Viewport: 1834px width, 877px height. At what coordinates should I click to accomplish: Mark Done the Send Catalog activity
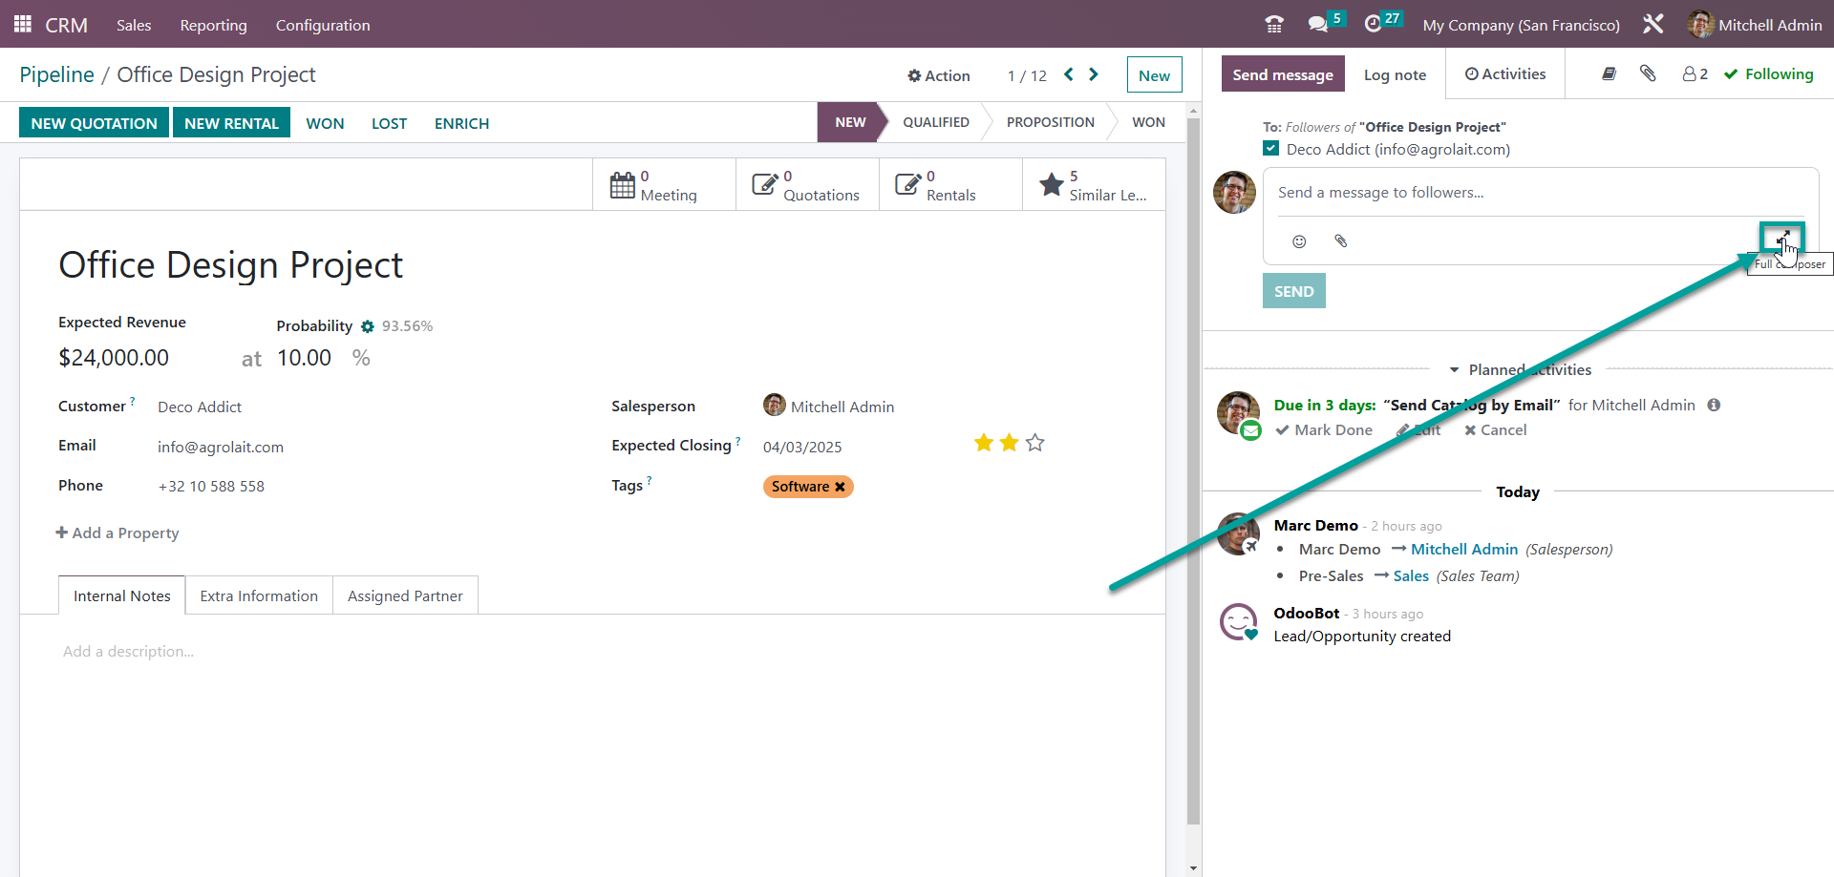[1324, 429]
